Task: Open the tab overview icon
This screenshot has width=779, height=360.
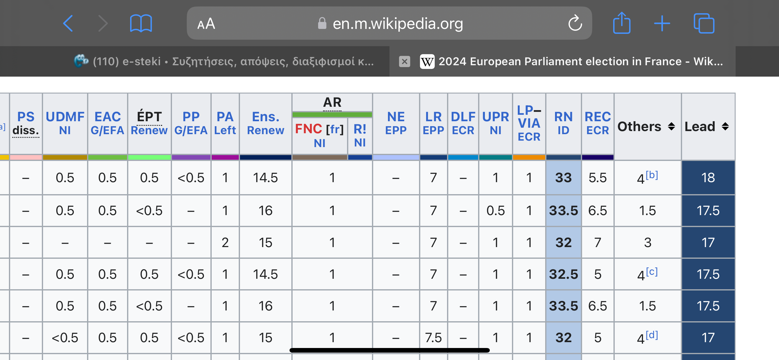Action: pyautogui.click(x=704, y=23)
